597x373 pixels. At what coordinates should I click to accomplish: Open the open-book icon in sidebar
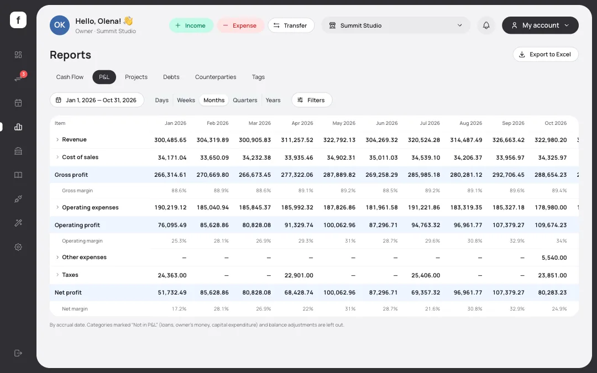tap(18, 175)
